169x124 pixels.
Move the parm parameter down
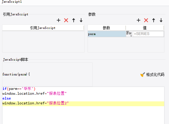tap(161, 20)
